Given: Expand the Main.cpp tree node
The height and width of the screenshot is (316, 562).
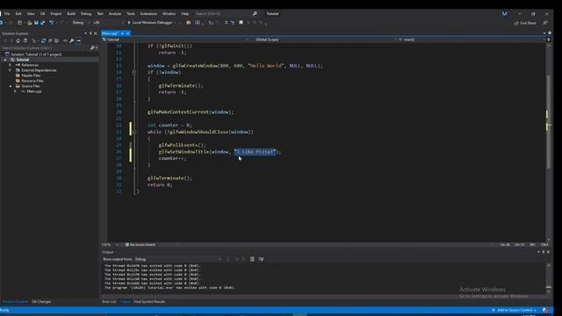Looking at the screenshot, I should pyautogui.click(x=15, y=91).
